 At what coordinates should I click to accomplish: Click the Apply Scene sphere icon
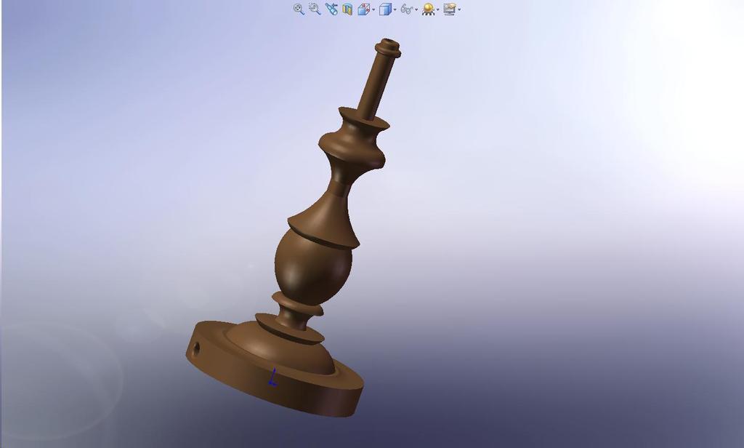point(429,9)
